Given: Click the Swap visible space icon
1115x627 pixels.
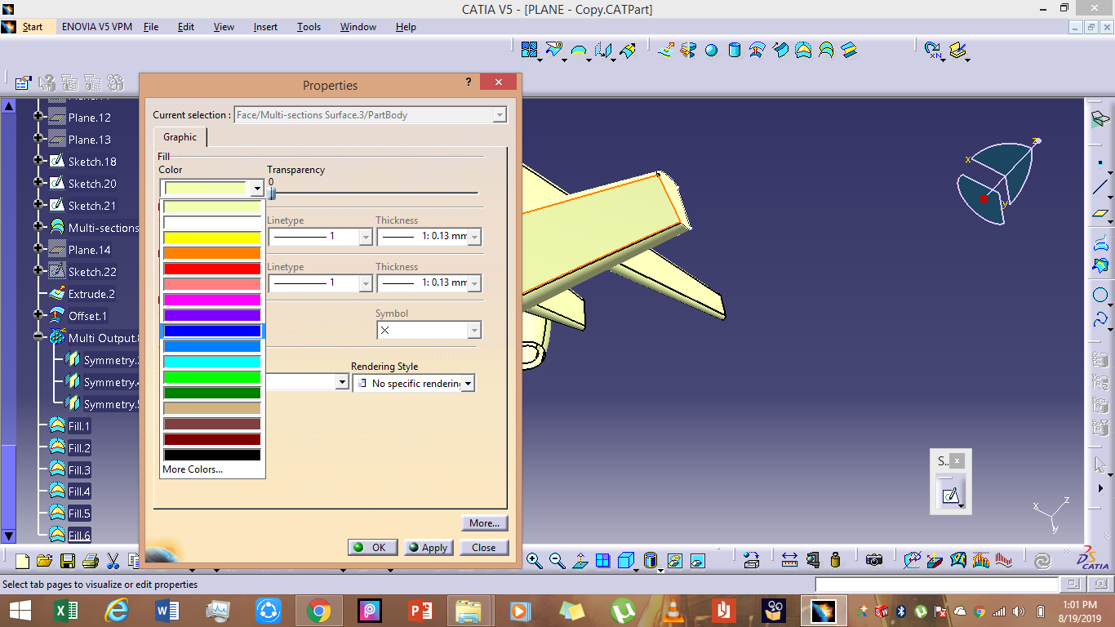Looking at the screenshot, I should point(697,560).
